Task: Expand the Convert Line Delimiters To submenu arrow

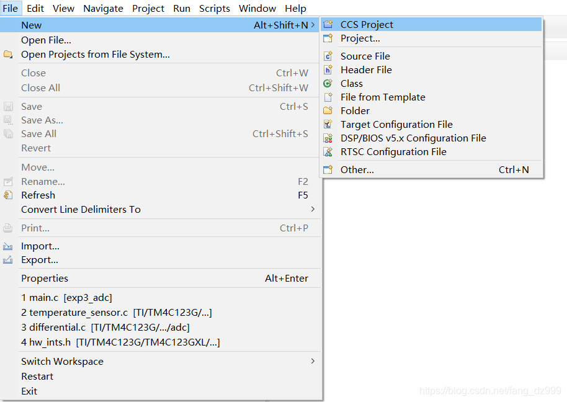Action: [x=313, y=209]
